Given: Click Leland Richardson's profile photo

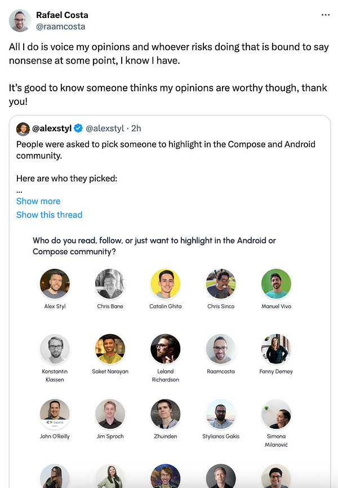Looking at the screenshot, I should click(x=165, y=349).
